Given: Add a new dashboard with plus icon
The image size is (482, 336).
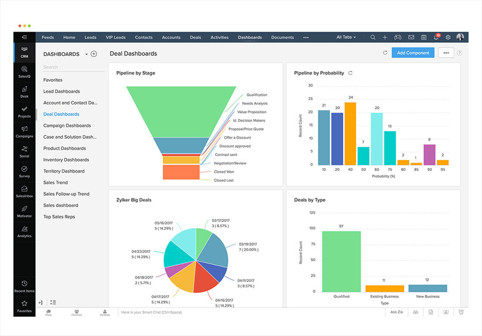Looking at the screenshot, I should (94, 54).
